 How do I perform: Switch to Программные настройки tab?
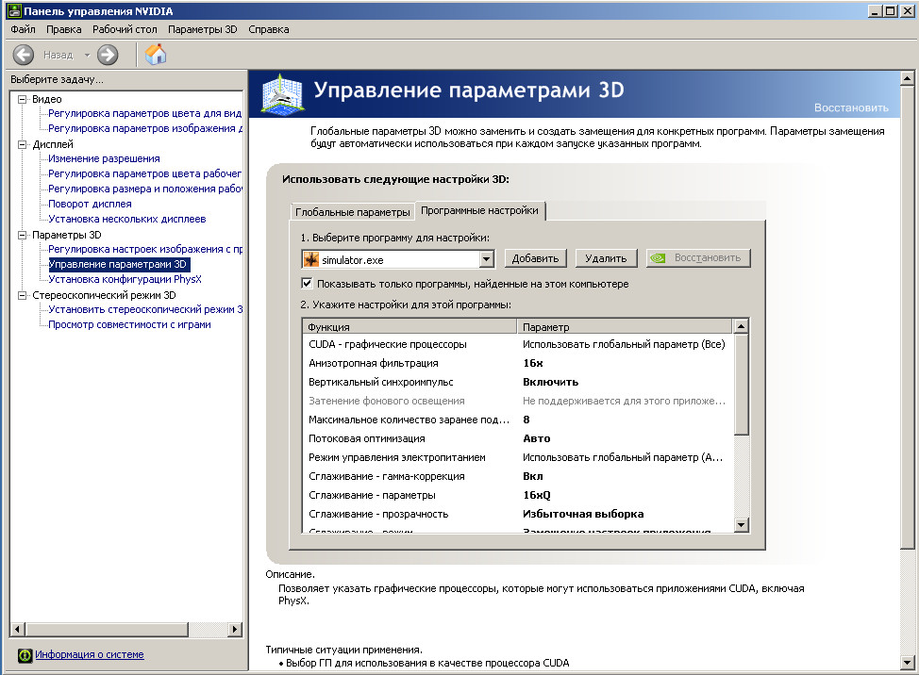point(480,211)
